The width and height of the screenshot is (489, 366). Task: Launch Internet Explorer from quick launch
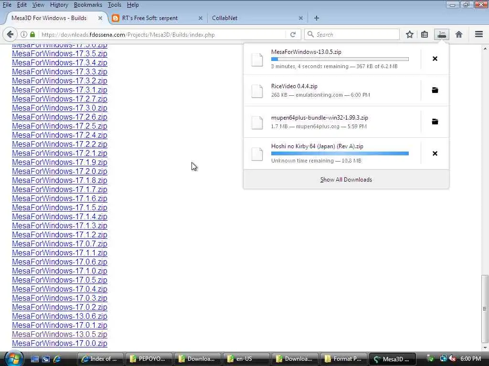pos(57,359)
